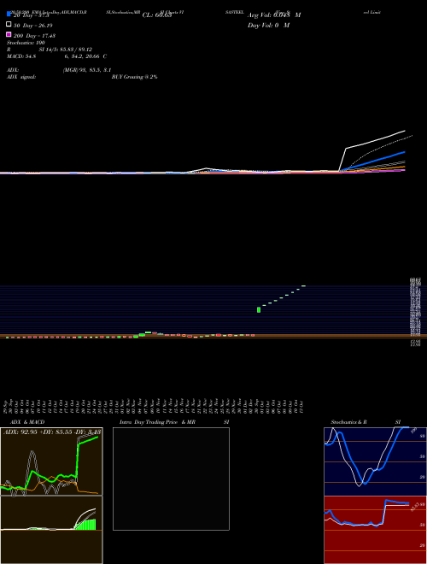Click the magenta 200 Day legend swatch
The width and height of the screenshot is (427, 564).
pyautogui.click(x=9, y=34)
